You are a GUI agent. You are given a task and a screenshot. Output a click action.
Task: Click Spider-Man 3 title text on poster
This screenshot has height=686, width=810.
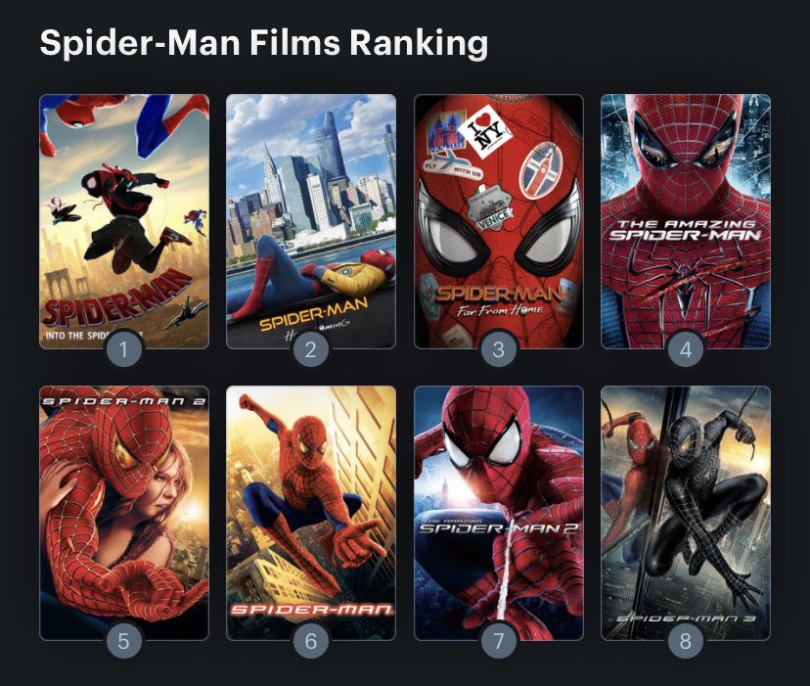(x=687, y=618)
